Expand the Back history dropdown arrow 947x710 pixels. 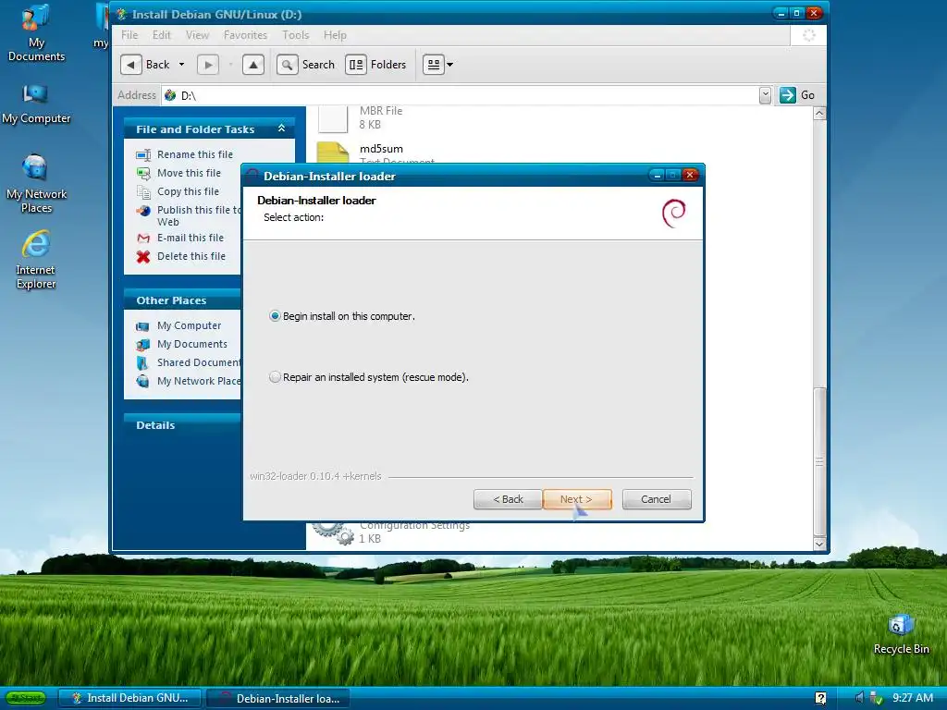point(181,65)
